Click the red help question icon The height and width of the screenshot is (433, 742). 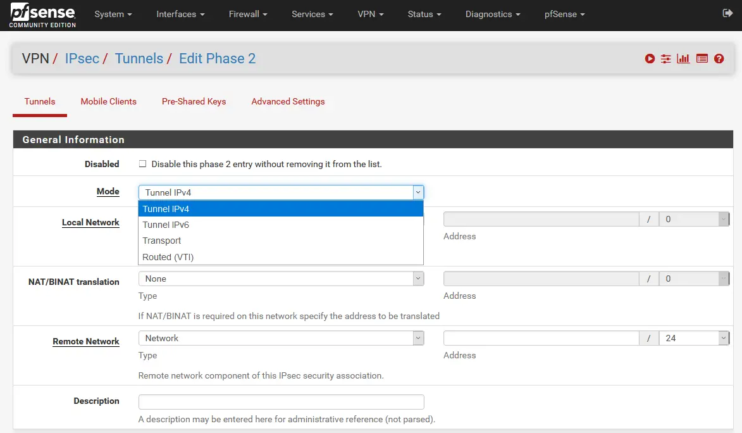[719, 59]
